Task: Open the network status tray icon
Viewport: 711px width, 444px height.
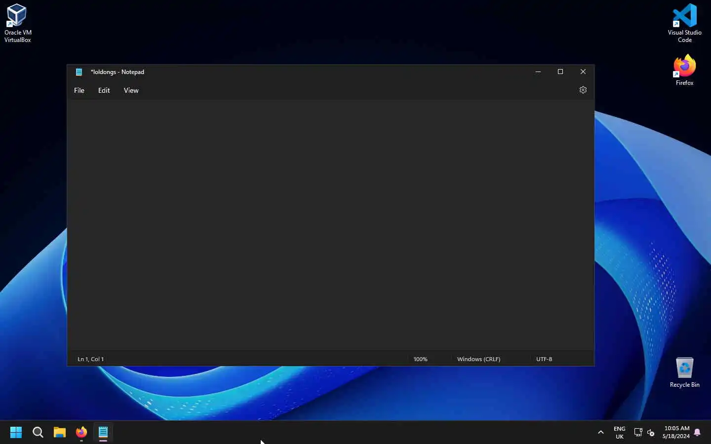Action: tap(638, 433)
